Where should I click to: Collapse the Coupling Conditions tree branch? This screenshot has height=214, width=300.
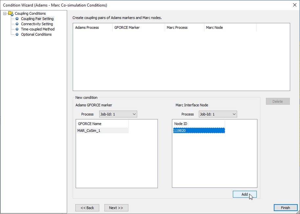click(4, 13)
